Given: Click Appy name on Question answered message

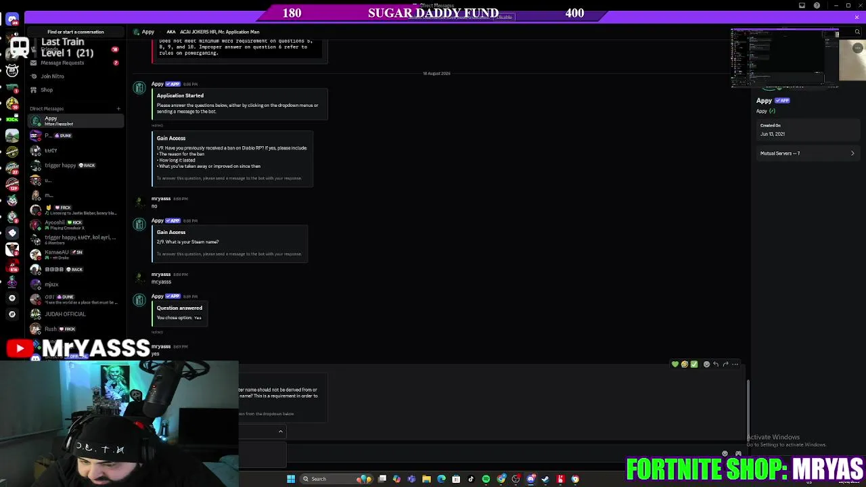Looking at the screenshot, I should click(x=158, y=296).
